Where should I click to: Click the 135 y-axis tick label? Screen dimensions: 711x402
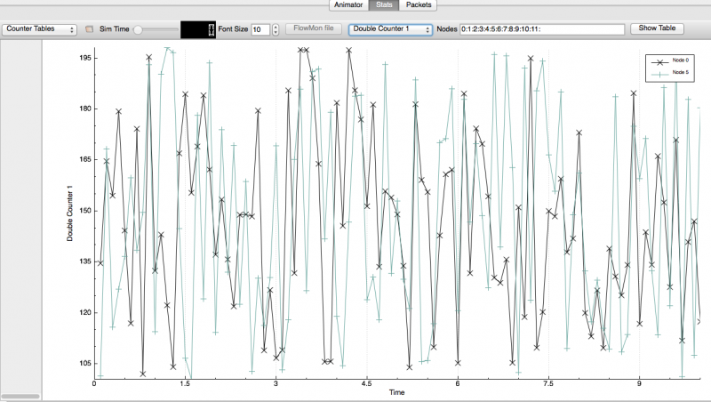point(85,261)
